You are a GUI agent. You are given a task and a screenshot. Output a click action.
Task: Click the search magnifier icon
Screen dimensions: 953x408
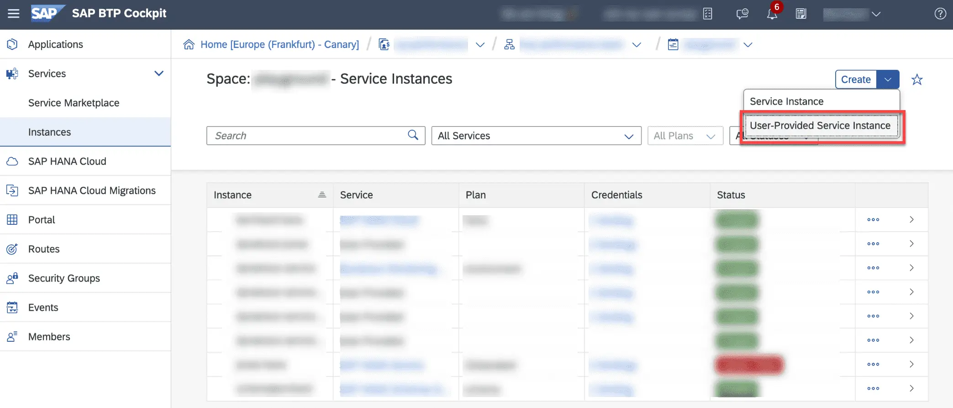click(413, 135)
